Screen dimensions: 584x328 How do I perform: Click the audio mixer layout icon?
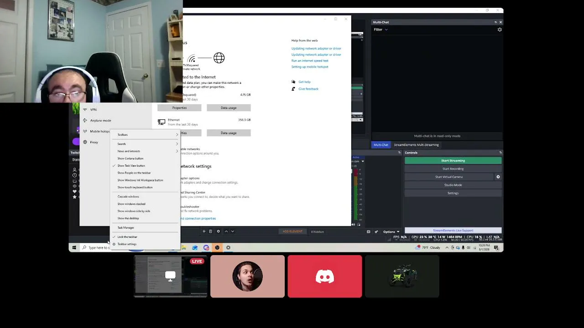(x=368, y=232)
